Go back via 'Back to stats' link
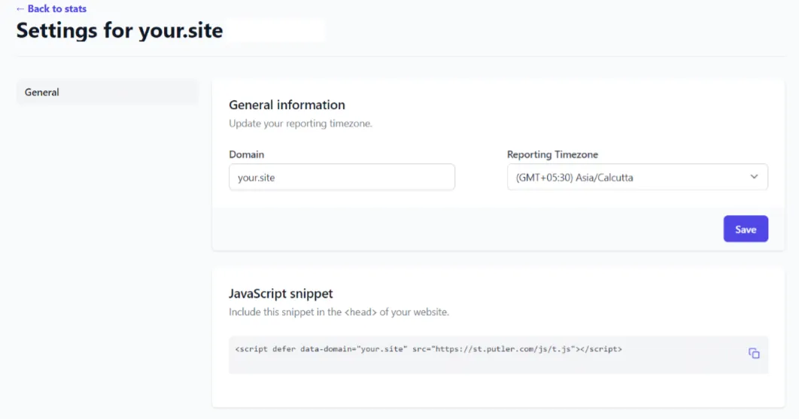This screenshot has height=419, width=799. coord(51,9)
